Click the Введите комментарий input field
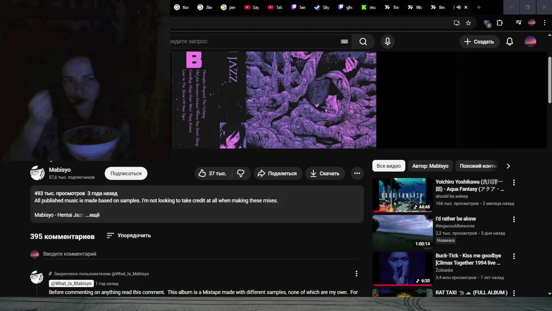Viewport: 552px width, 311px height. tap(201, 254)
